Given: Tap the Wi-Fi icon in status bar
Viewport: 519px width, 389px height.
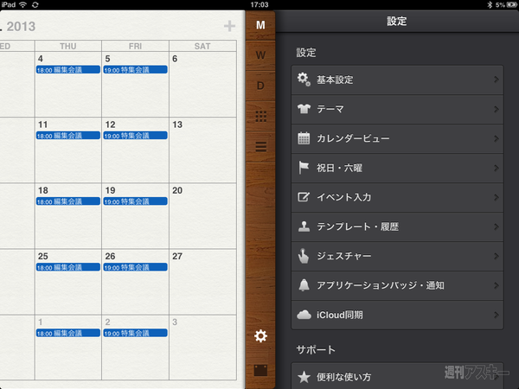Looking at the screenshot, I should pos(22,4).
